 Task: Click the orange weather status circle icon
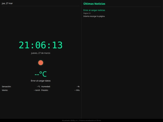tap(41, 63)
